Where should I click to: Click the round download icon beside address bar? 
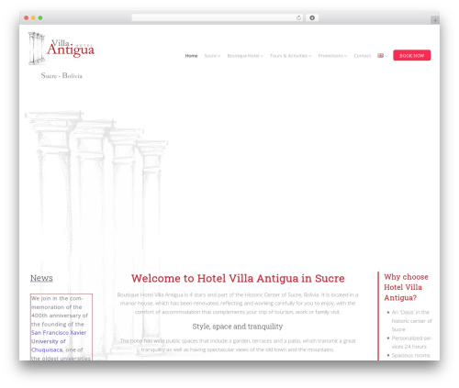(312, 18)
